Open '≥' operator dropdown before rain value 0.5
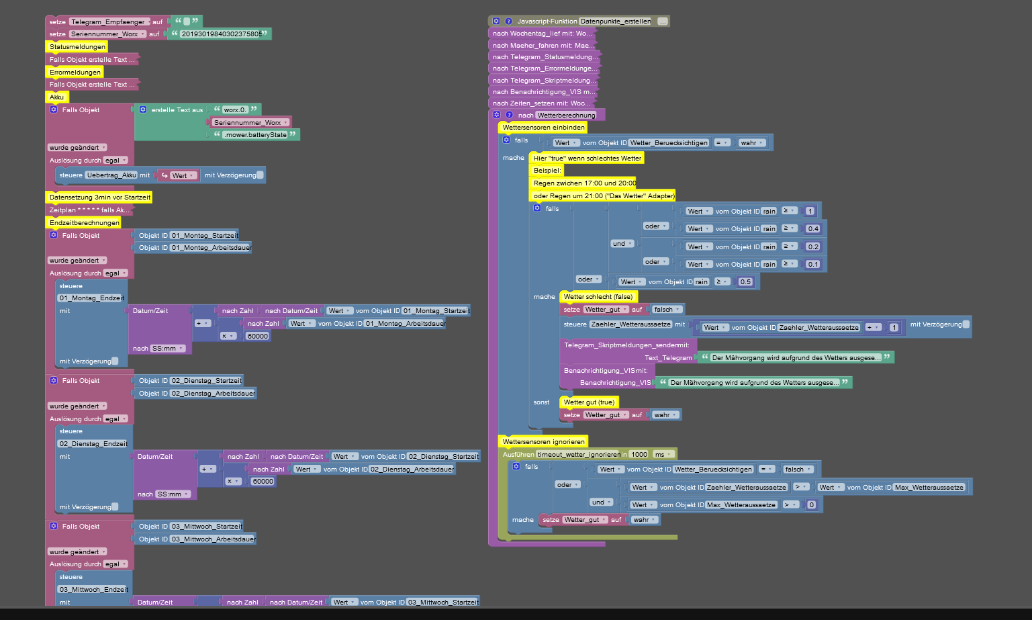The height and width of the screenshot is (620, 1032). tap(722, 282)
